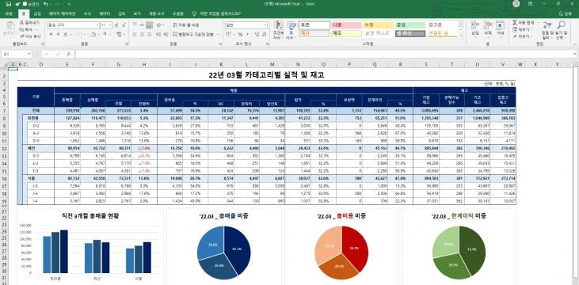The width and height of the screenshot is (579, 285).
Task: Apply the 나쁨 (Bad) cell style
Action: (x=346, y=25)
